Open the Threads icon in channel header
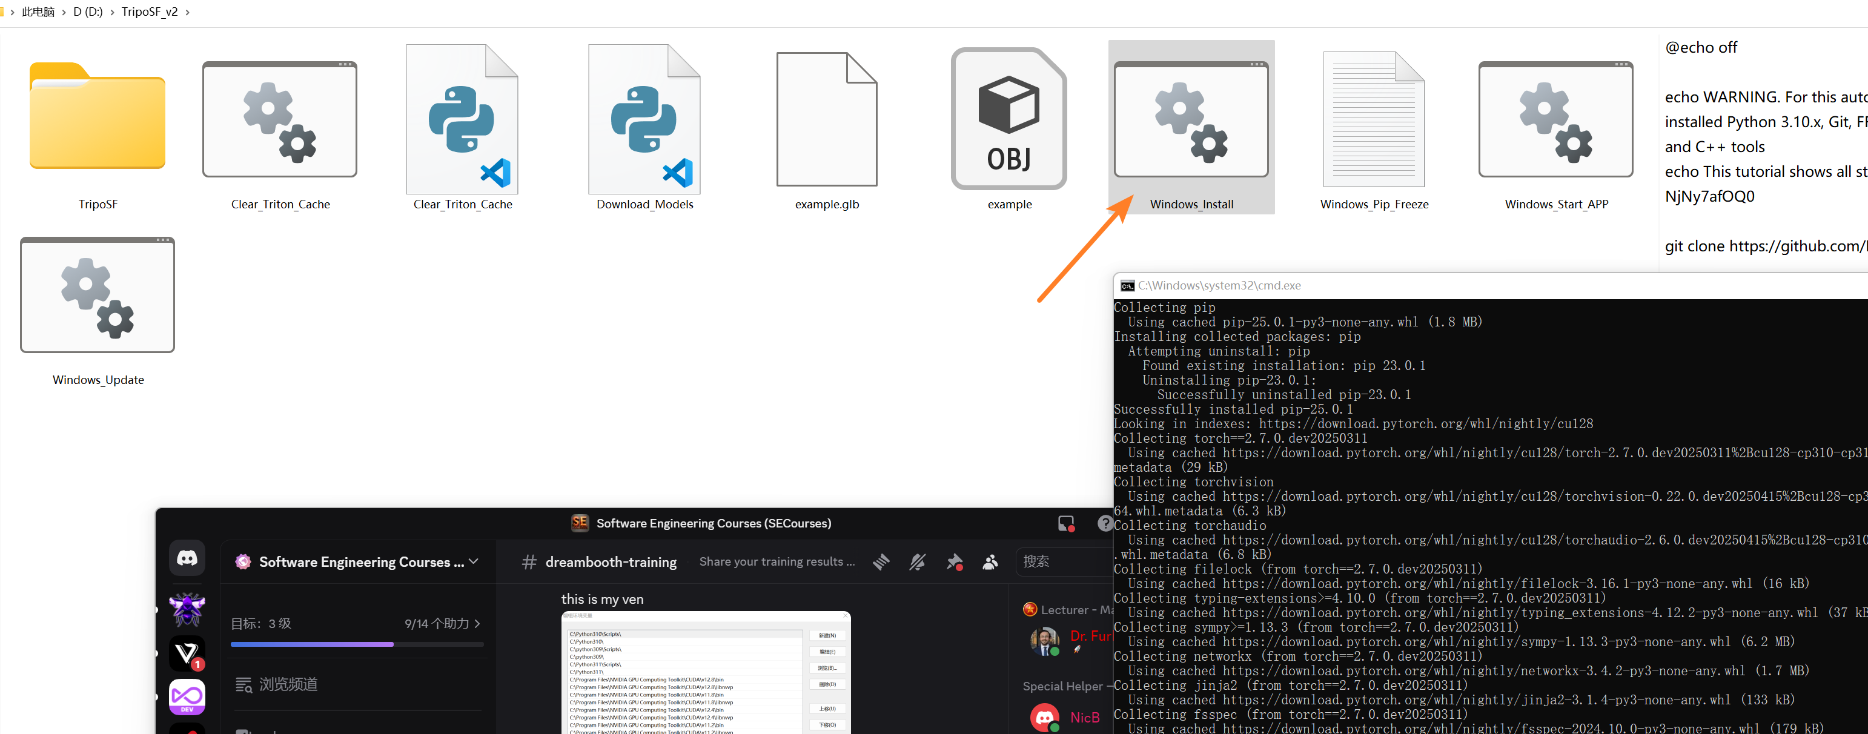This screenshot has width=1868, height=734. (x=881, y=561)
